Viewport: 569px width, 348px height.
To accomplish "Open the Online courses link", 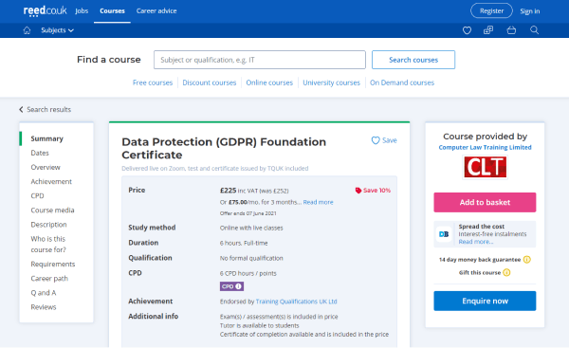I will [x=269, y=82].
